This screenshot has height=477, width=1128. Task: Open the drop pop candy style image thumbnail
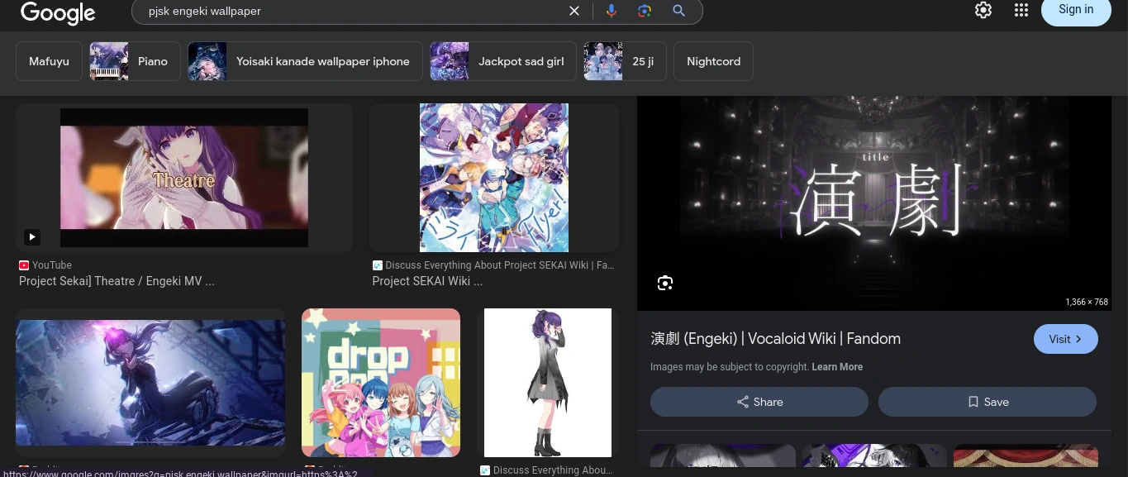coord(381,383)
